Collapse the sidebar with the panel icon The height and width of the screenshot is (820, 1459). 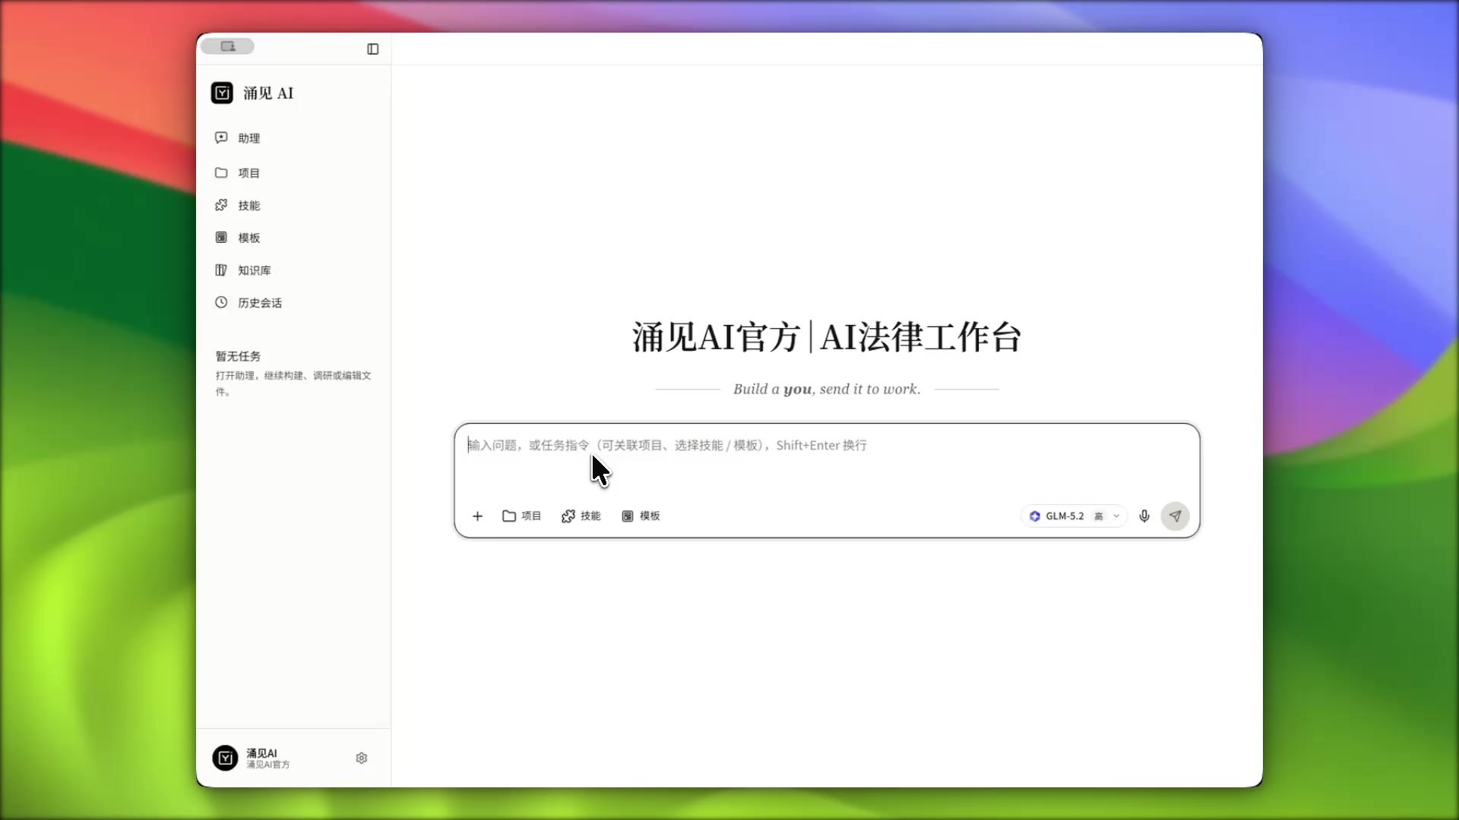372,49
